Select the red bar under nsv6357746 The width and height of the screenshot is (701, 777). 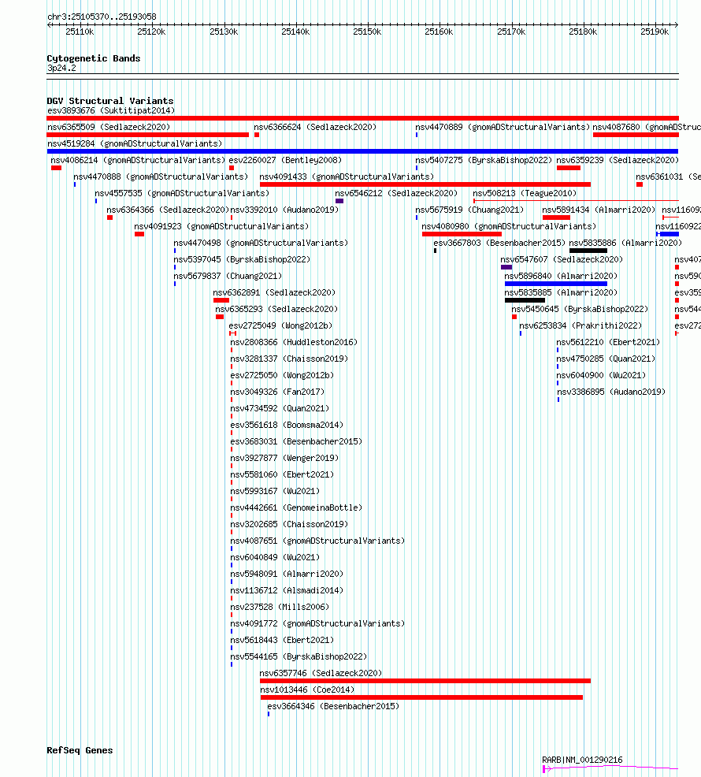coord(425,681)
